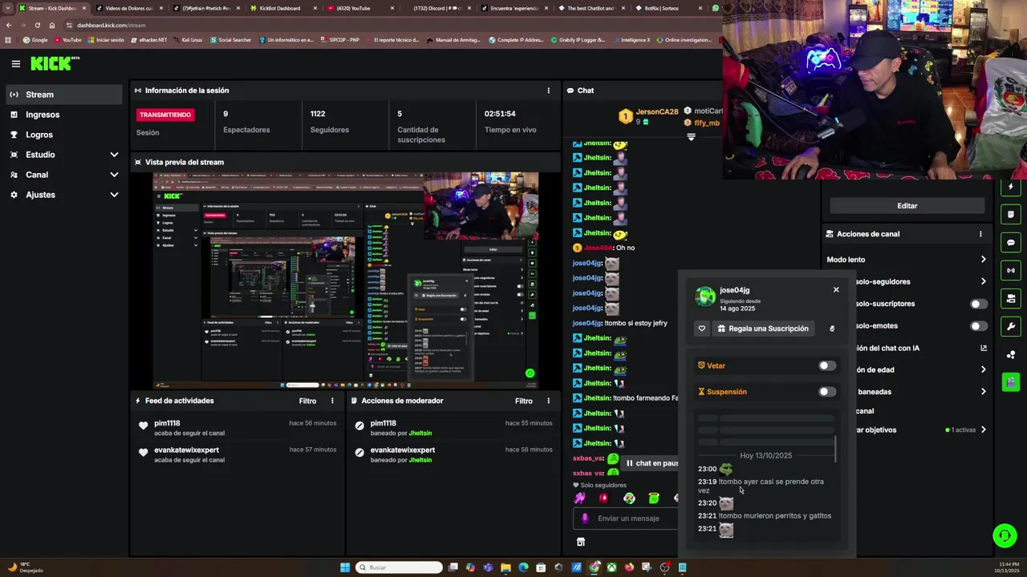
Task: Click jose04jg avatar in user card
Action: pos(705,297)
